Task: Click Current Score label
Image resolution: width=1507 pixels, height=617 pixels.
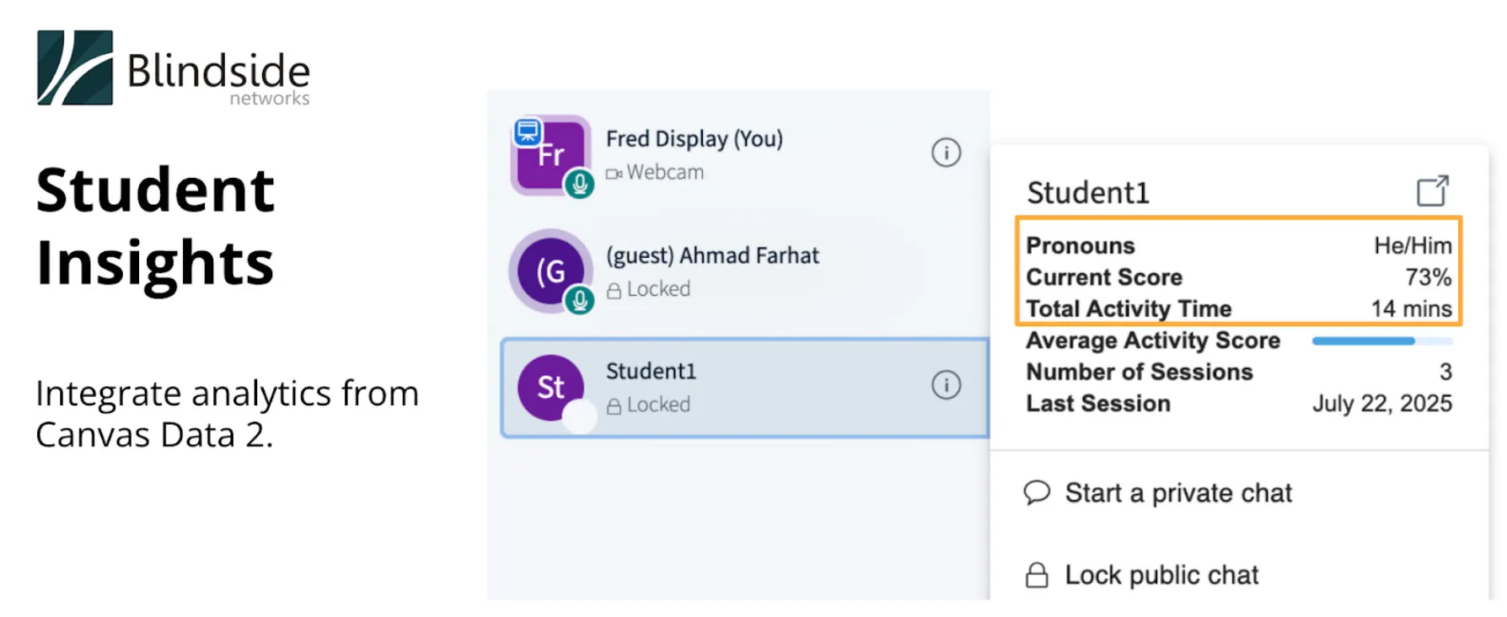Action: (x=1104, y=277)
